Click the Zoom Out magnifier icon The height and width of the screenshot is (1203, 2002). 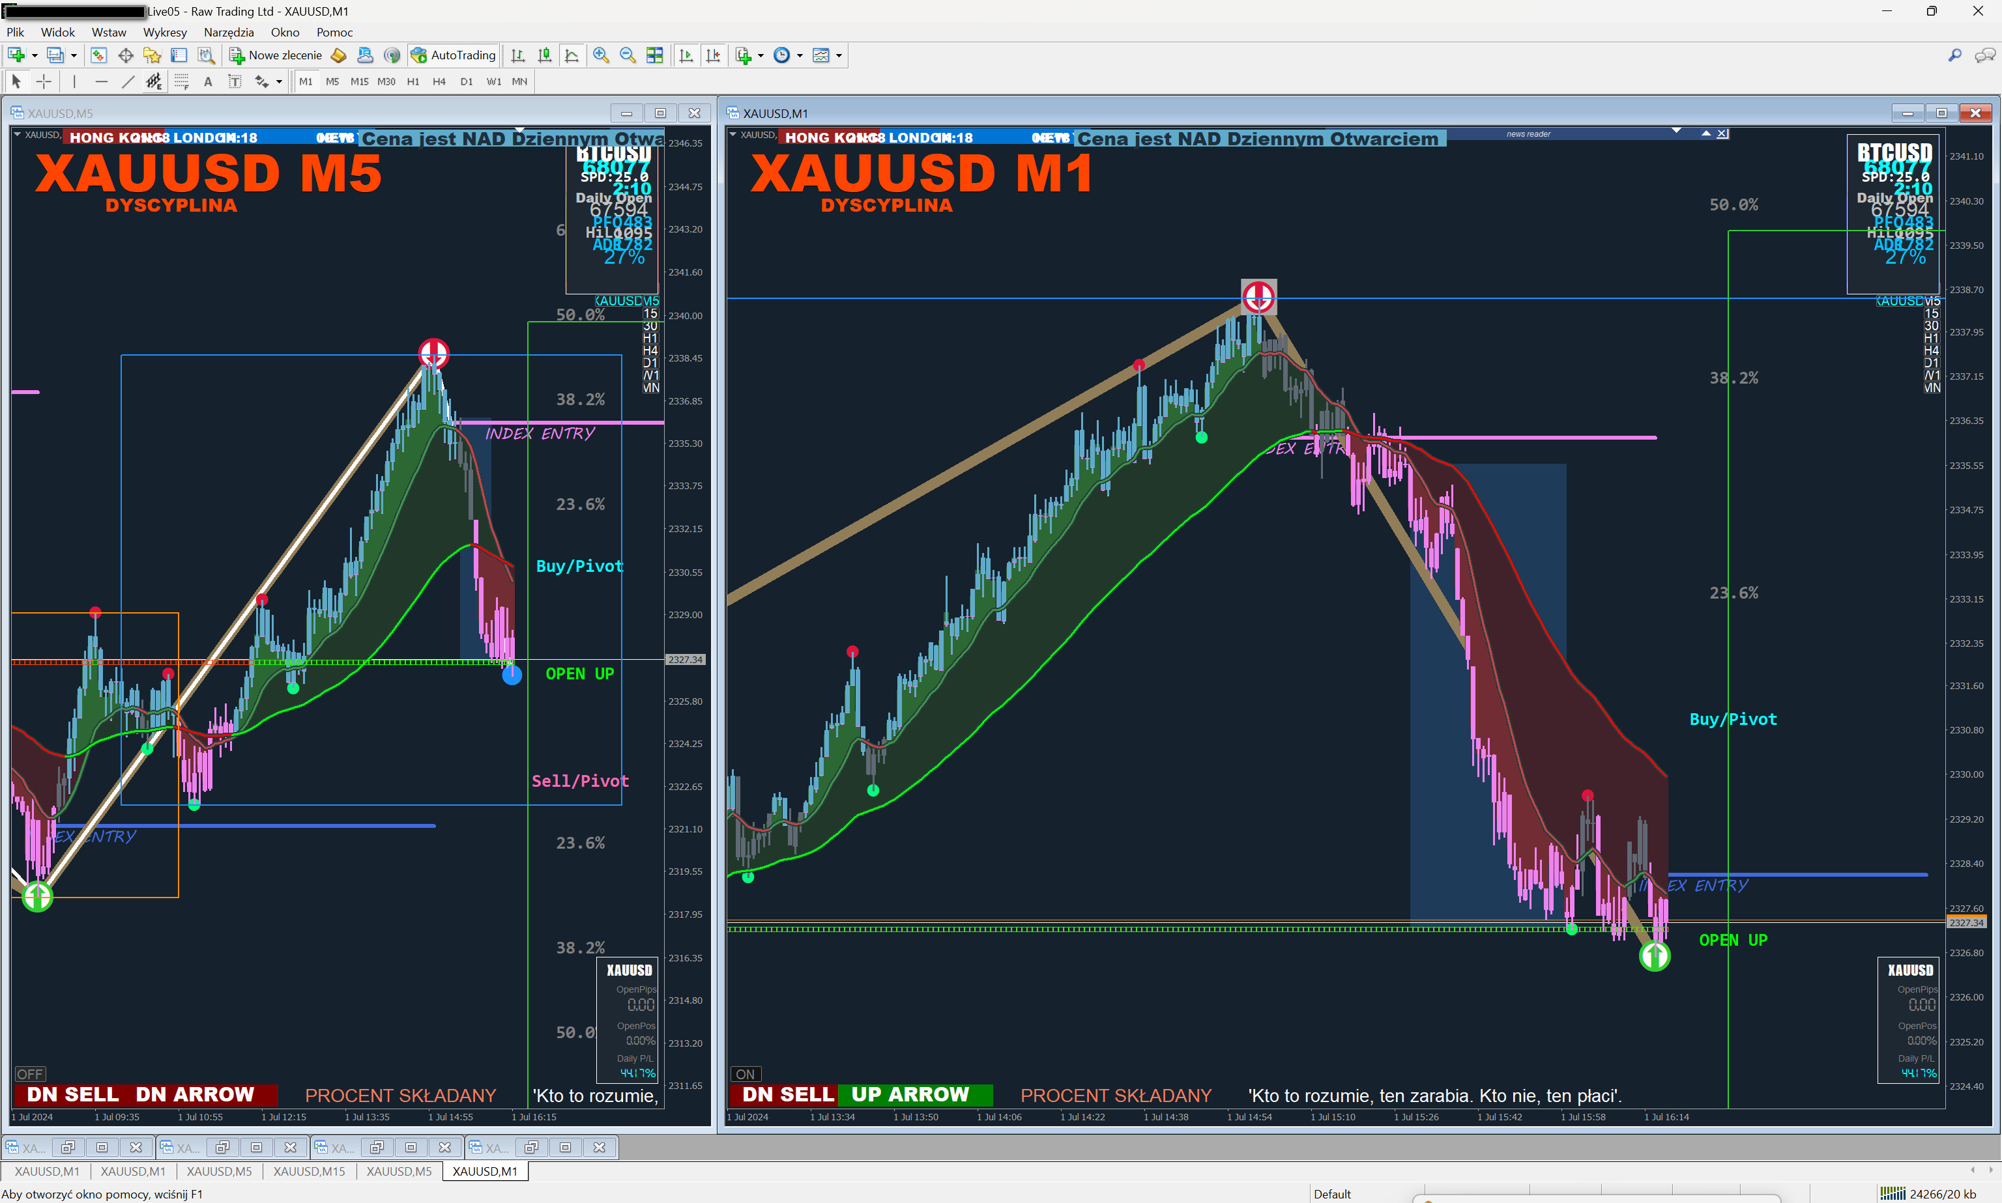click(x=627, y=55)
